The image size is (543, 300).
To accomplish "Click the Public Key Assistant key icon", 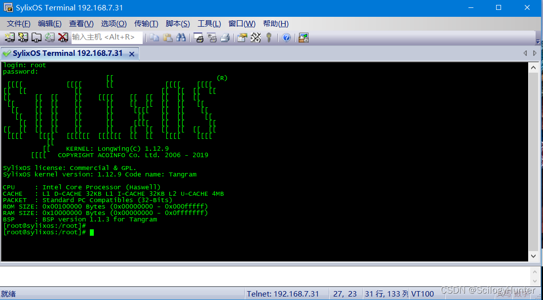I will pos(269,37).
